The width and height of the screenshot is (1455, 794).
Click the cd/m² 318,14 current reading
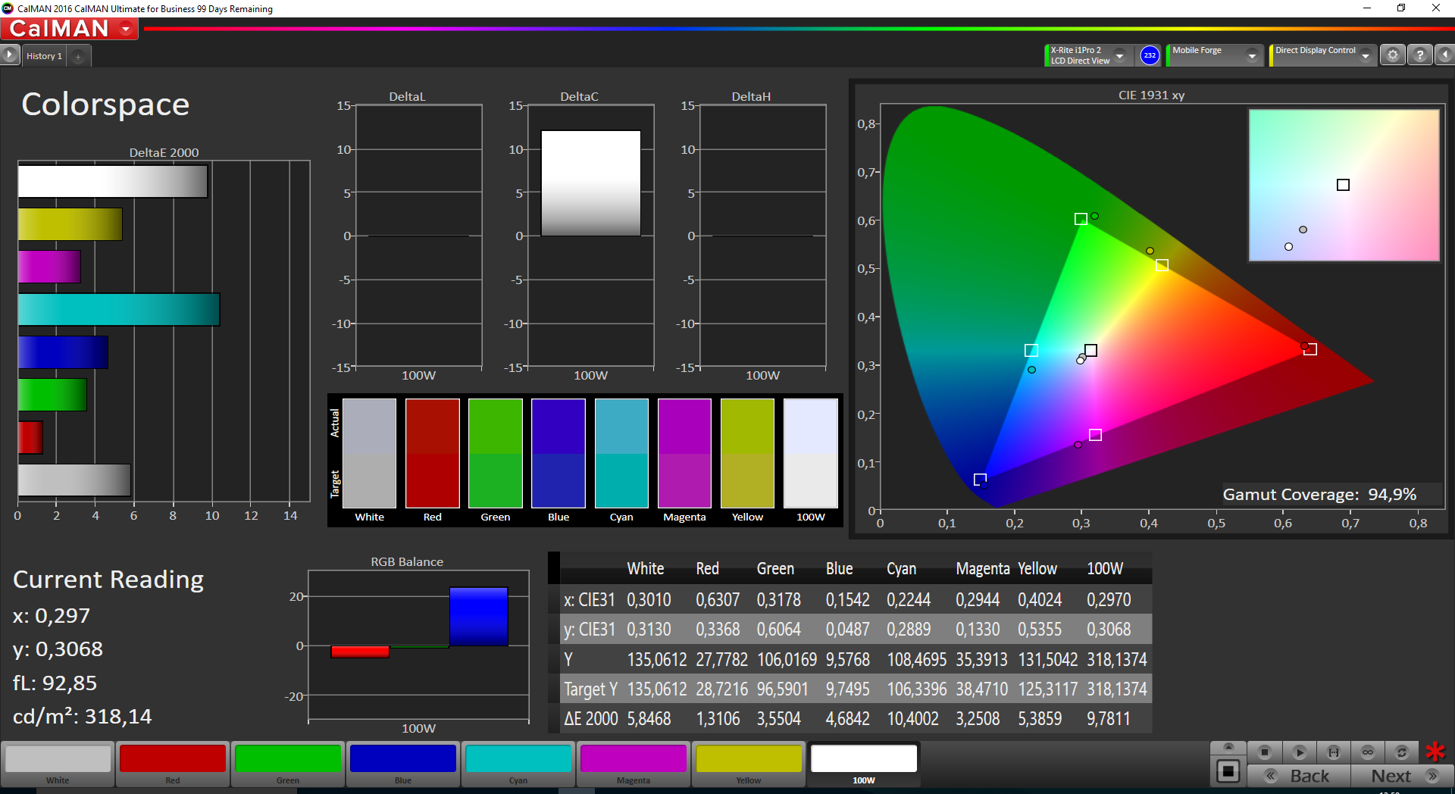[82, 717]
